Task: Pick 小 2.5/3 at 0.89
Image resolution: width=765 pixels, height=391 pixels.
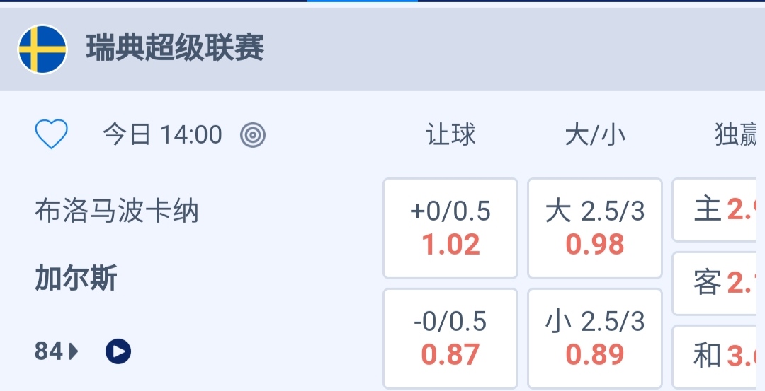Action: click(x=595, y=339)
